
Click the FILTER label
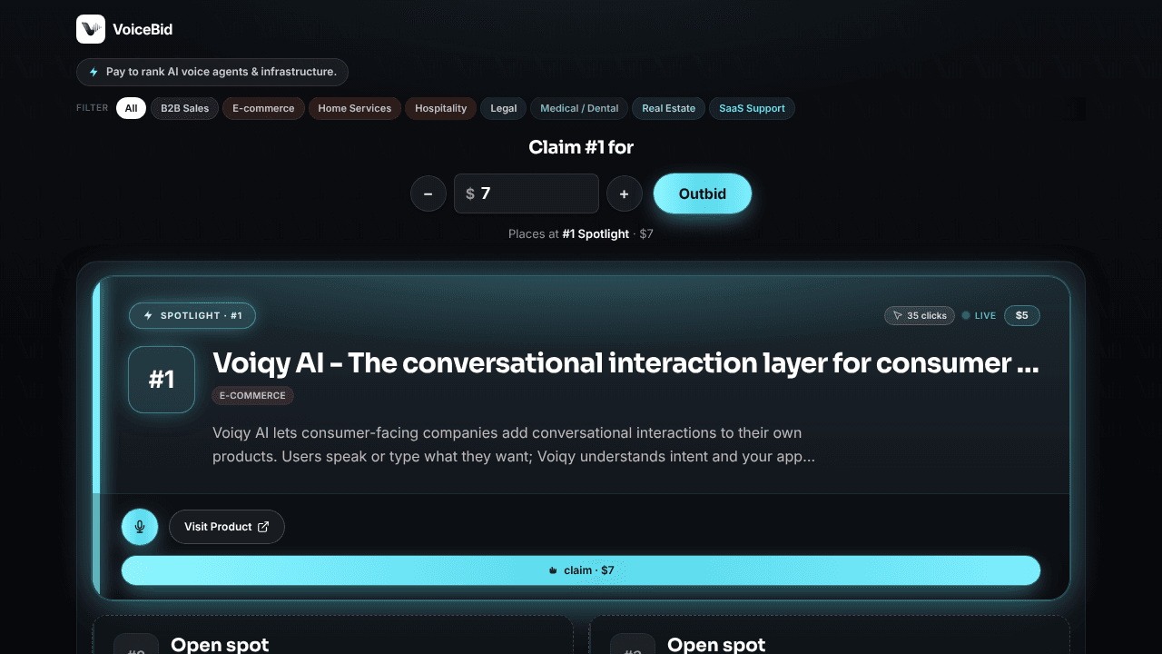pos(93,108)
